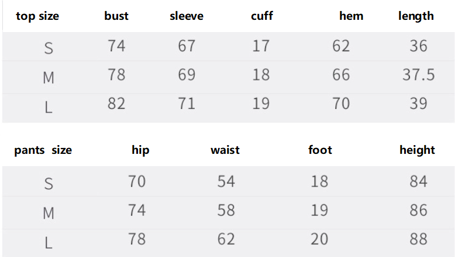Select height value 88 for pants L
The width and height of the screenshot is (455, 257).
click(418, 239)
